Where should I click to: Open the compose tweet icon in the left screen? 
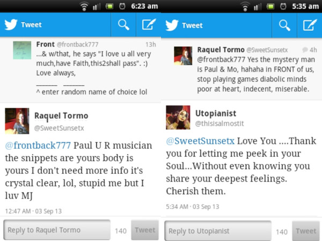[149, 25]
